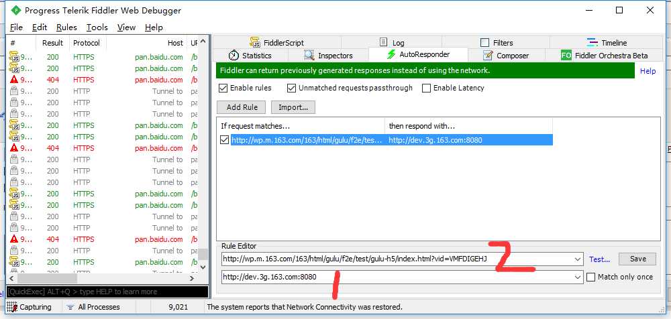The width and height of the screenshot is (671, 319).
Task: Toggle Unmatched requests passthrough checkbox
Action: coord(291,88)
